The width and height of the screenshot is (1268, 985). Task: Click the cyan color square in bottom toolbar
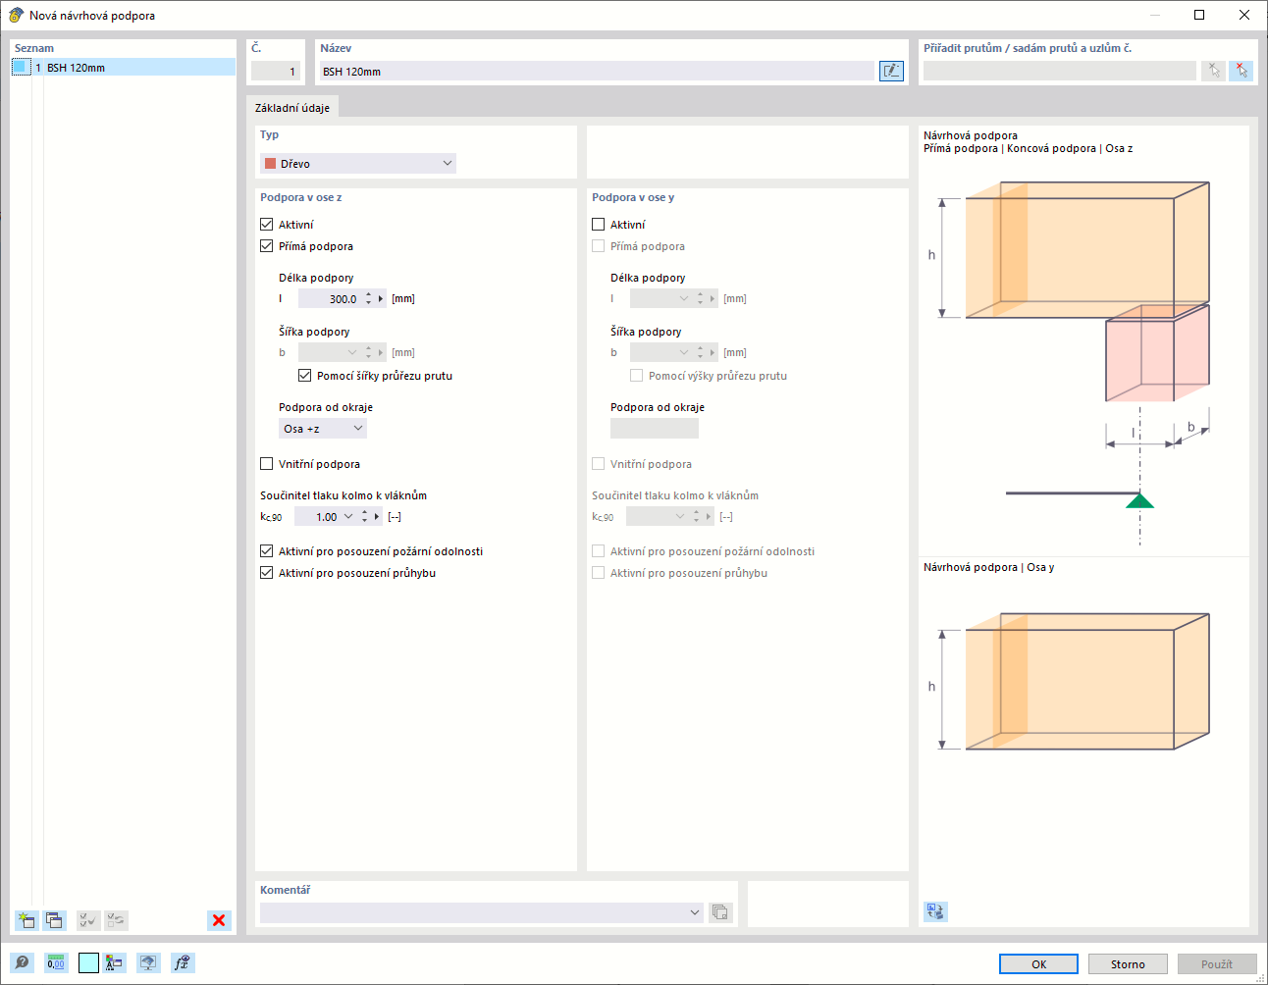pyautogui.click(x=88, y=963)
